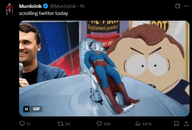192x130 pixels.
Task: Click the 2K repost count
Action: click(x=68, y=124)
